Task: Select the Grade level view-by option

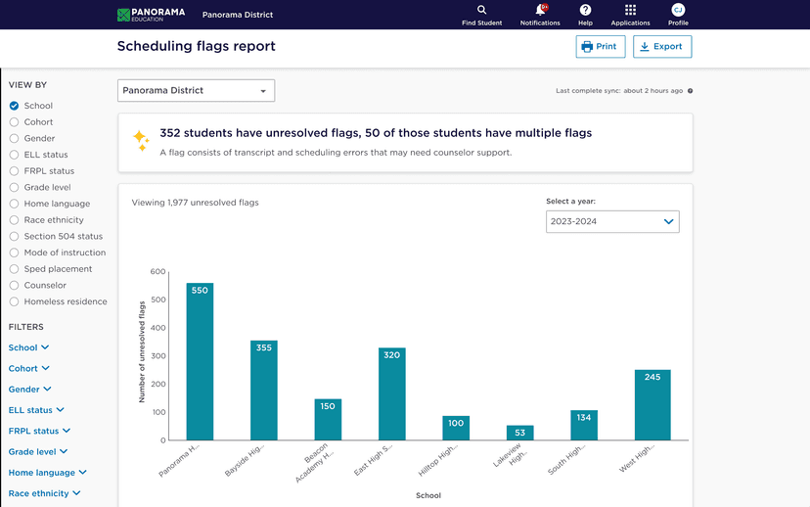Action: coord(15,188)
